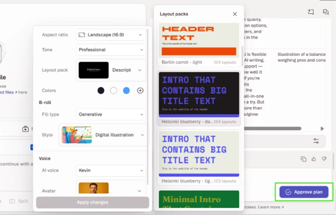Select the blue color swatch
Screen dimensions: 336x215
(126, 91)
